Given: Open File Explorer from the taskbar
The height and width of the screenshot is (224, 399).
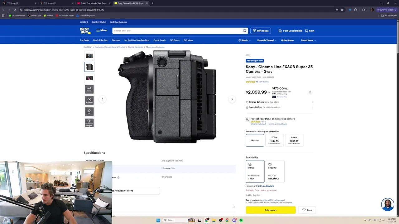Looking at the screenshot, I should [214, 220].
